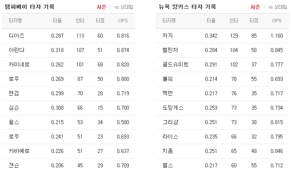Select batter 저지 name
This screenshot has width=291, height=180.
coord(168,36)
